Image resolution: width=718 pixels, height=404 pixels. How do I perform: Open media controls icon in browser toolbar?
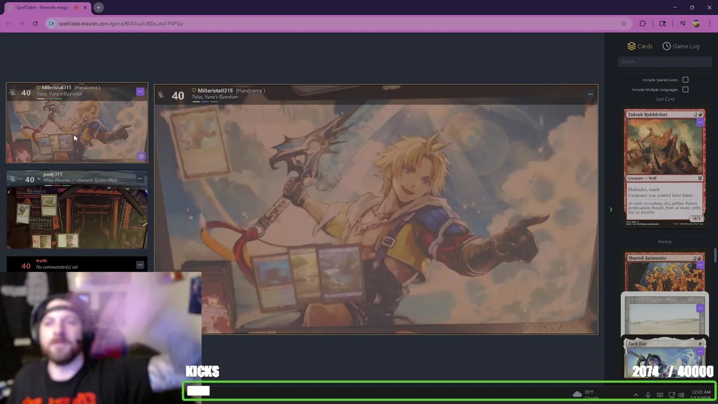coord(683,24)
